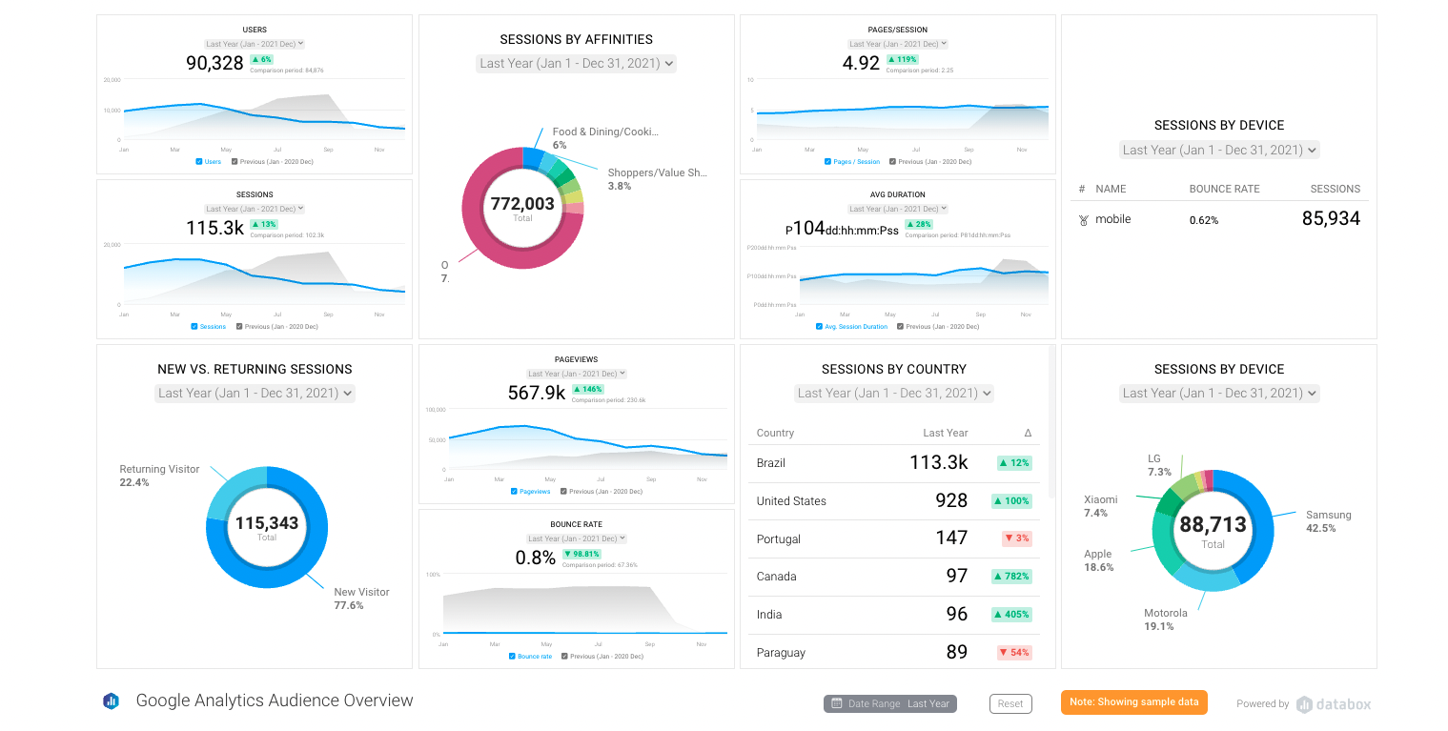
Task: Click the SESSIONS column header in device table
Action: pos(1336,189)
